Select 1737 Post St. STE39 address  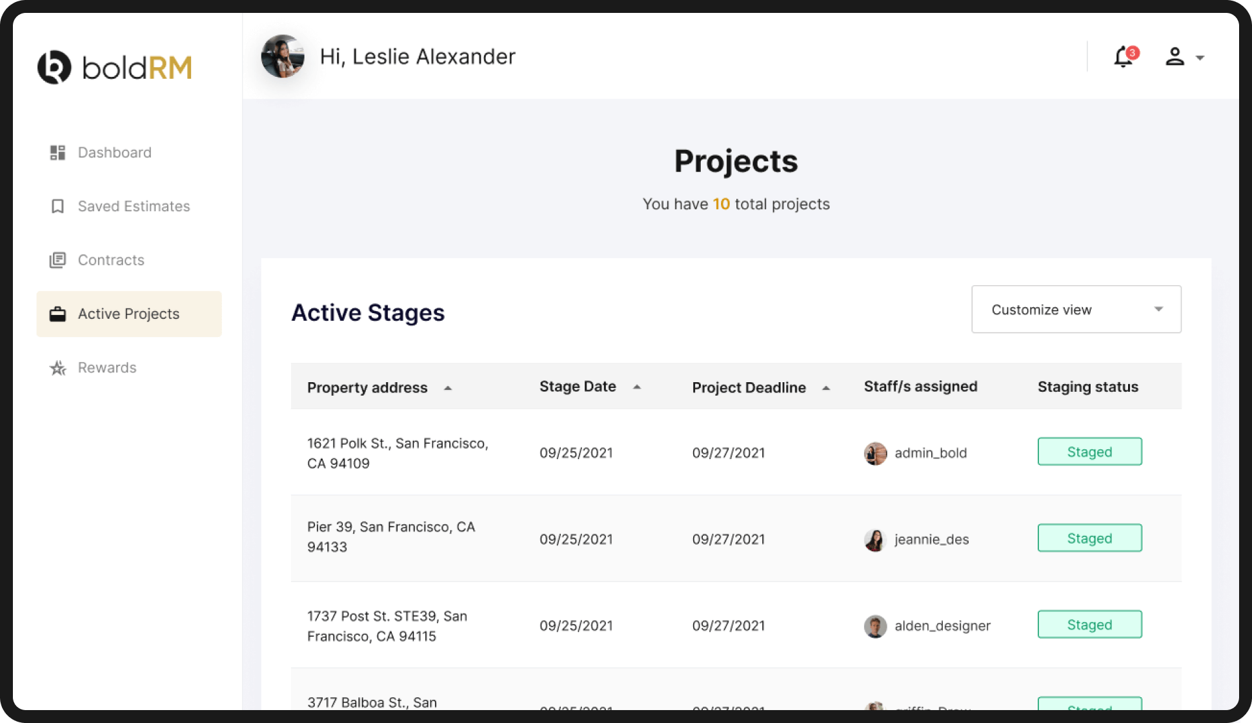(x=387, y=626)
